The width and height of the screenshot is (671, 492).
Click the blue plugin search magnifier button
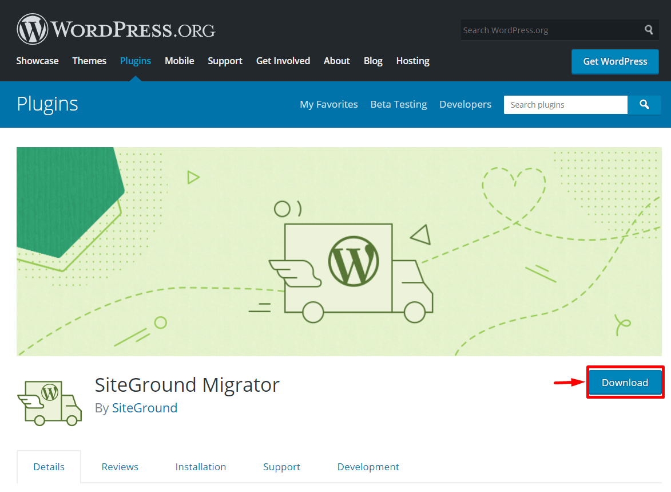(644, 105)
